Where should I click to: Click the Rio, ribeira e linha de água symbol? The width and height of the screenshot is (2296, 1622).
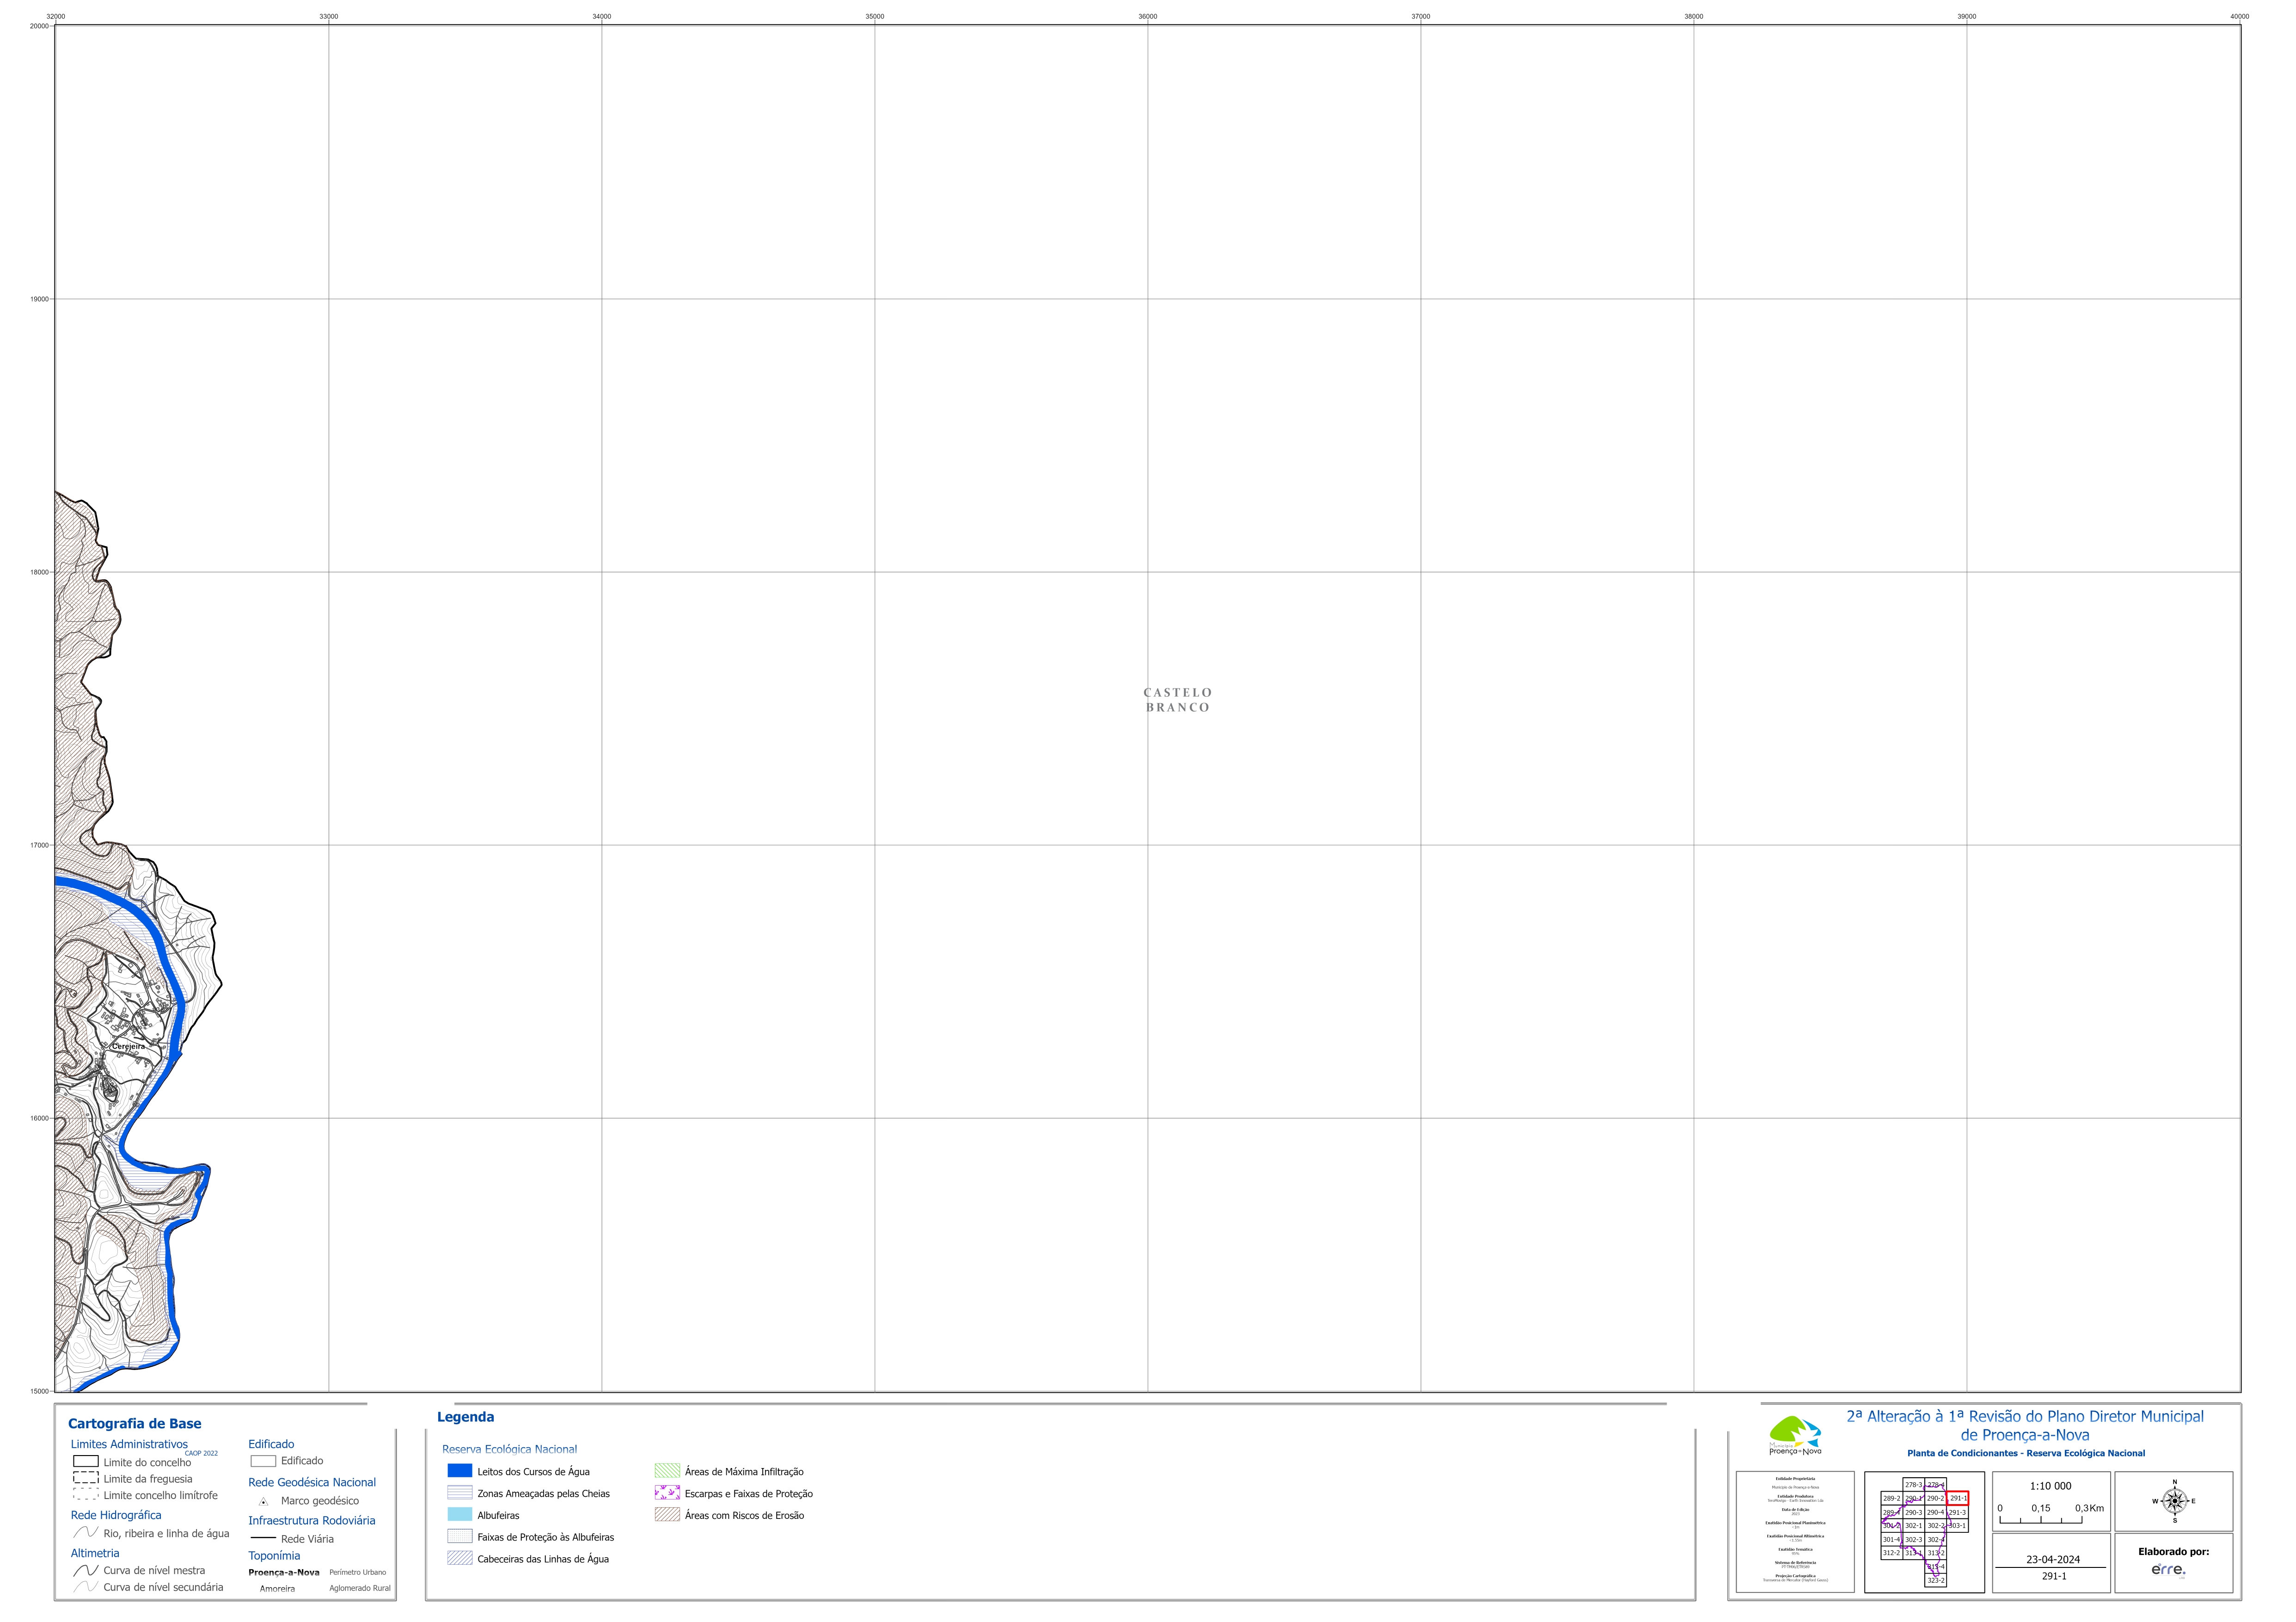coord(86,1533)
